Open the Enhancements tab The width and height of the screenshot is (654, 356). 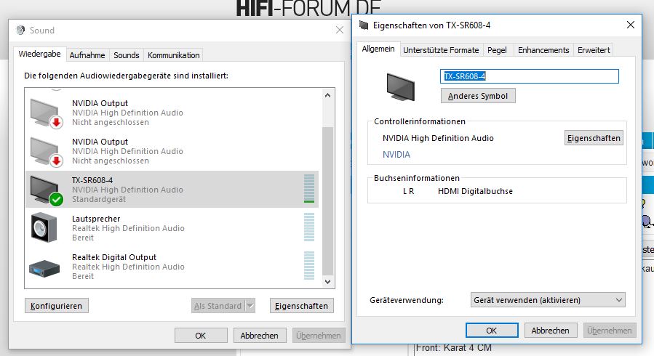pos(543,50)
